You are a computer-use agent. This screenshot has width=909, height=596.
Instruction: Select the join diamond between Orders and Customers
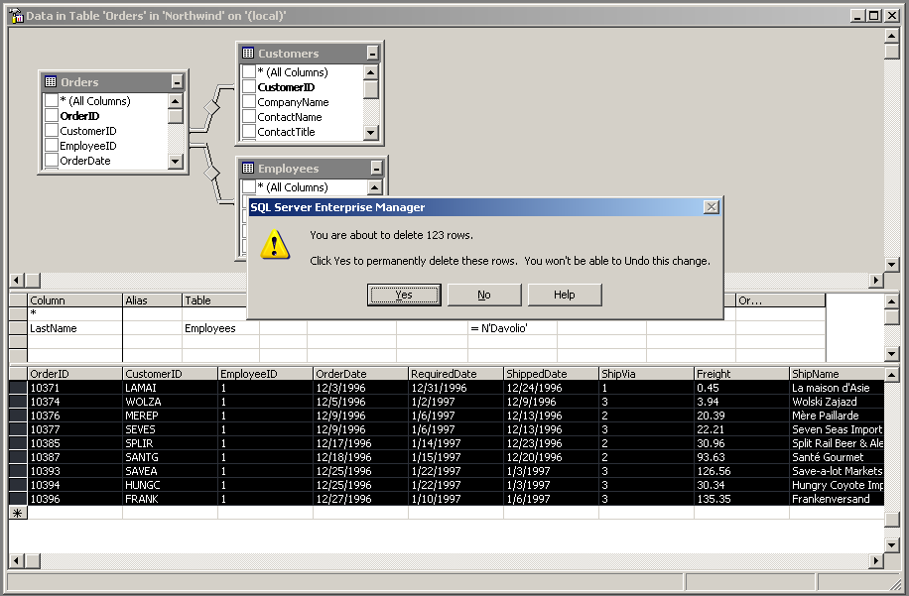click(211, 108)
